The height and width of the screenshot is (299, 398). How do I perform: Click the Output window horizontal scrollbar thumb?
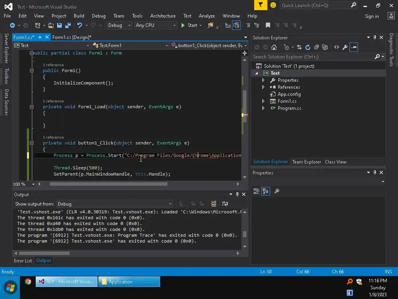(x=44, y=253)
